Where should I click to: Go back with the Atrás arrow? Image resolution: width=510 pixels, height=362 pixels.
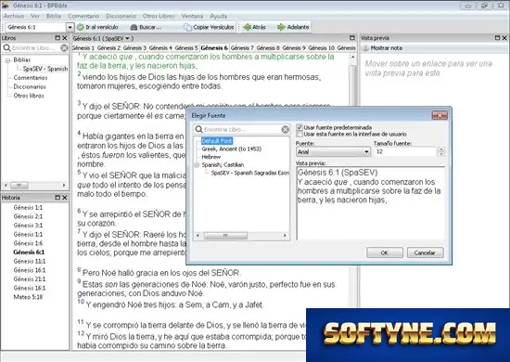[x=248, y=27]
